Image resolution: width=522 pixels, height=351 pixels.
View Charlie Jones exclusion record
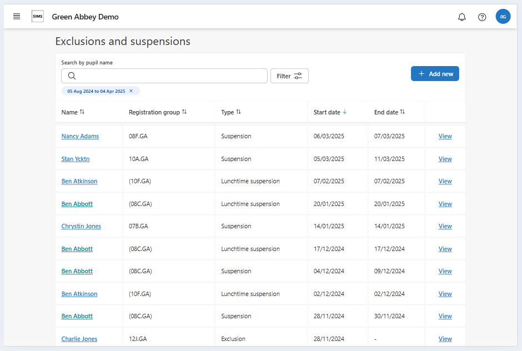coord(445,339)
